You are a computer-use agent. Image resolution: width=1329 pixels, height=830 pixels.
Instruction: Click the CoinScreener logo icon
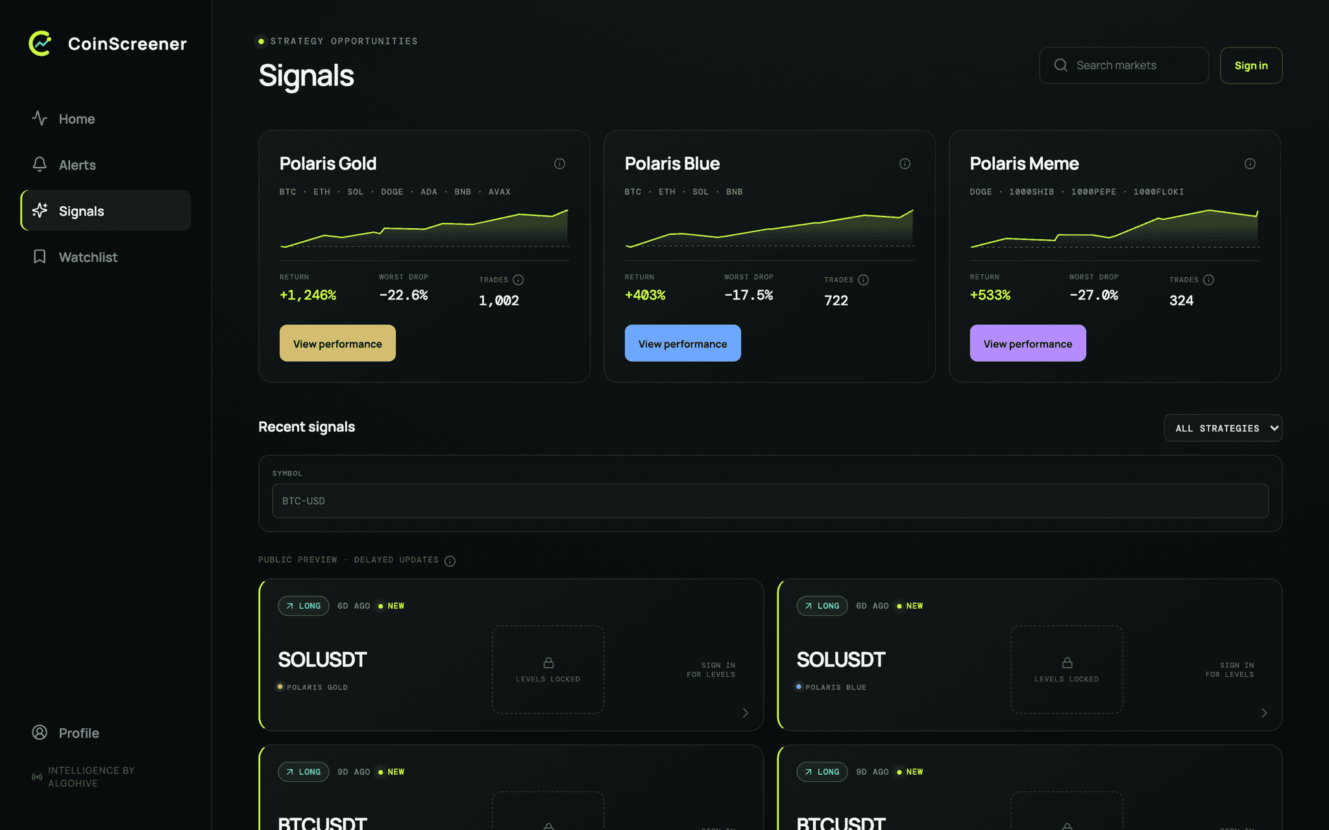point(40,43)
